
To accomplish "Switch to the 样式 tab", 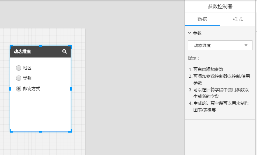I will tap(238, 19).
